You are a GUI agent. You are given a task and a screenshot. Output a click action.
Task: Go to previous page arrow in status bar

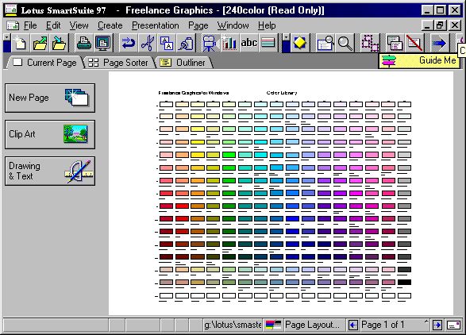pos(352,325)
